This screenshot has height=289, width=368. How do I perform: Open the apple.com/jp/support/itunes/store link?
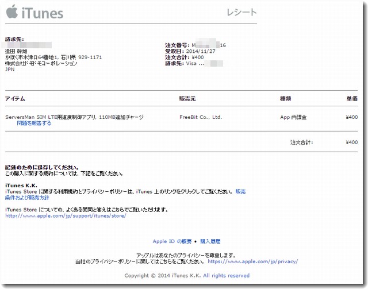(x=66, y=215)
